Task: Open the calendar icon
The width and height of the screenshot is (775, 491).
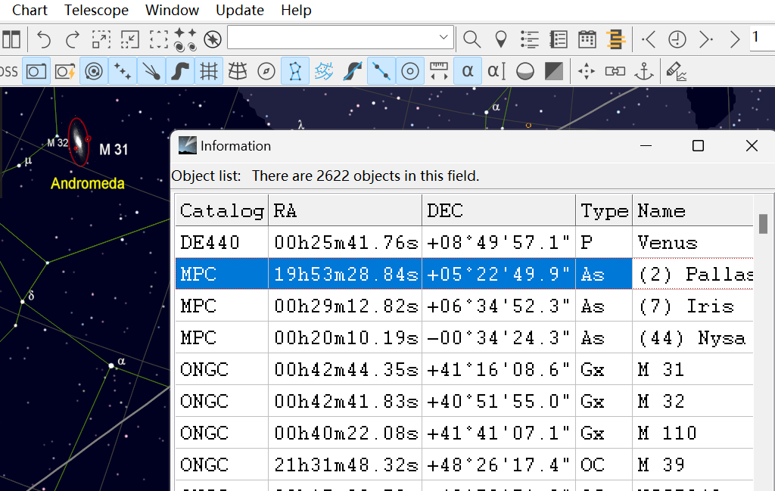Action: click(x=587, y=39)
